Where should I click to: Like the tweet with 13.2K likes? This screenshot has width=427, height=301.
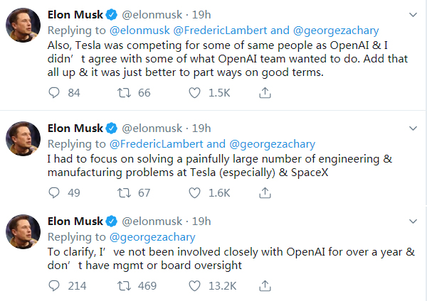pyautogui.click(x=194, y=286)
